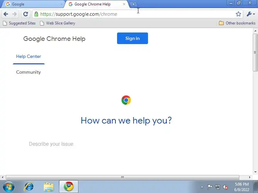Select the Help Center tab
This screenshot has width=258, height=193.
pos(29,57)
